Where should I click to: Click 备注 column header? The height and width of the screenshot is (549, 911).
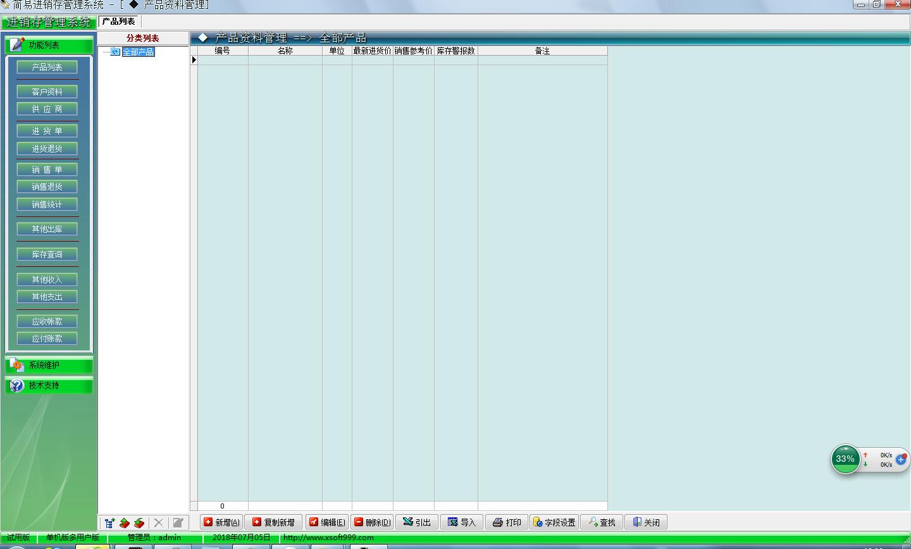543,51
